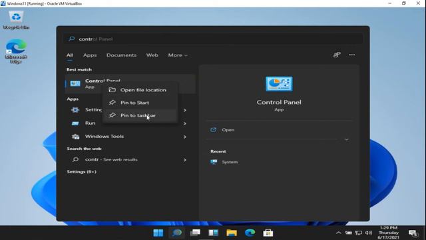Click the search feedback people icon

click(337, 55)
